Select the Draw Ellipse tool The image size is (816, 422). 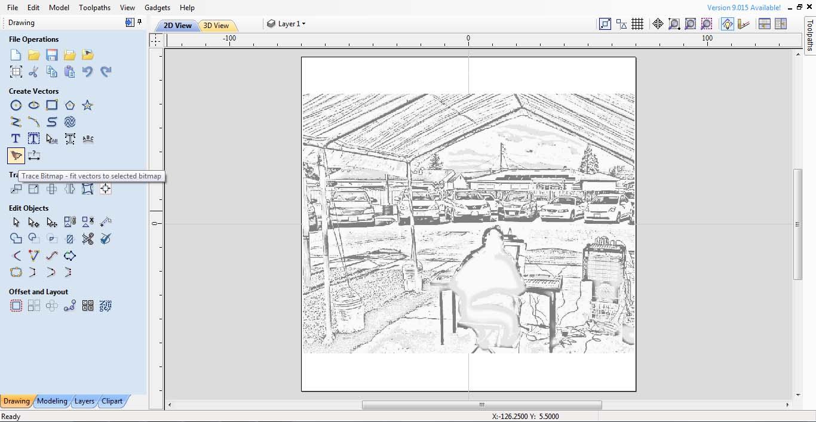34,105
